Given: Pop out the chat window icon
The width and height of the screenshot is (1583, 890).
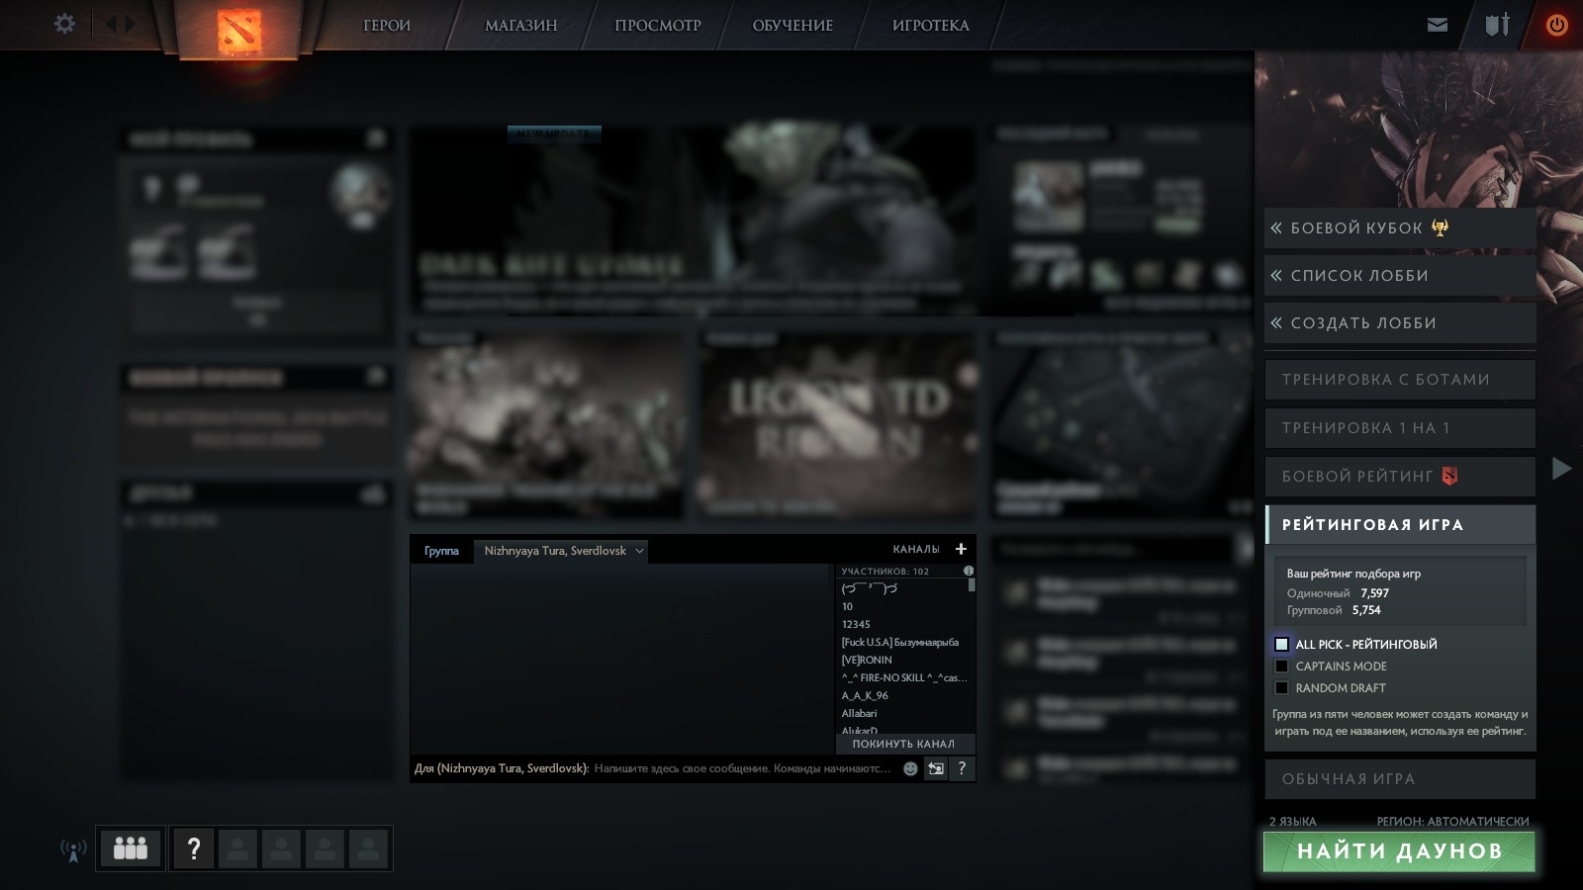Looking at the screenshot, I should pos(936,768).
